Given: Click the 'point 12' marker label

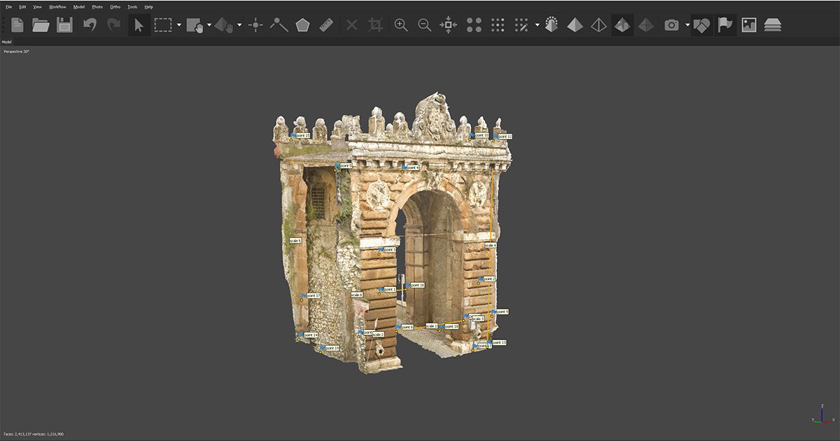Looking at the screenshot, I should 505,136.
